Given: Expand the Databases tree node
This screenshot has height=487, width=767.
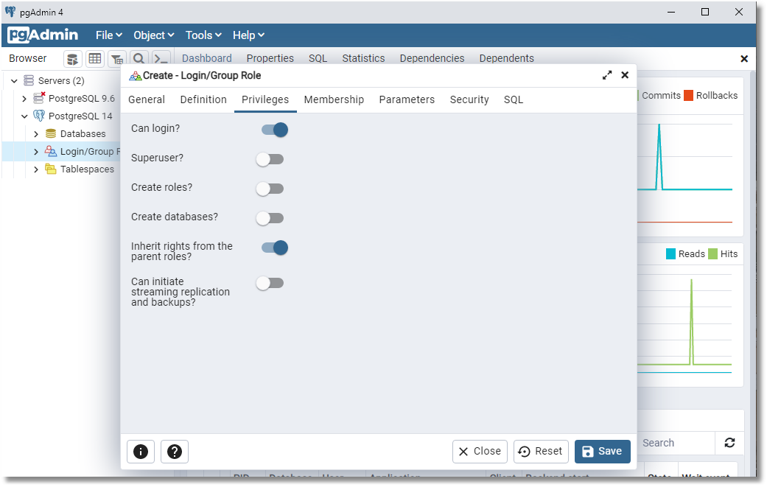Looking at the screenshot, I should (x=35, y=133).
